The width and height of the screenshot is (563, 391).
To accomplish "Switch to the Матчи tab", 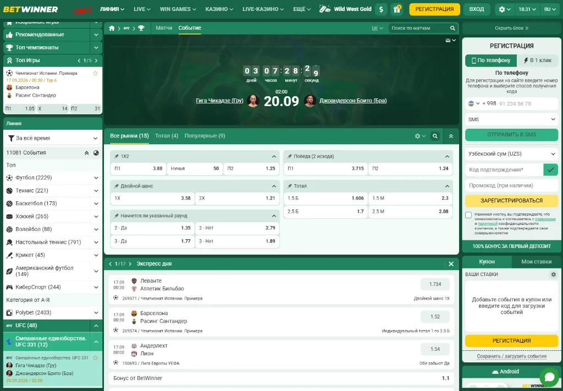I will [164, 28].
